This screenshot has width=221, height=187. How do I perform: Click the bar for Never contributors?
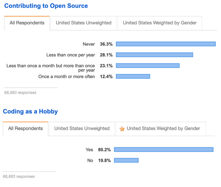click(x=166, y=44)
